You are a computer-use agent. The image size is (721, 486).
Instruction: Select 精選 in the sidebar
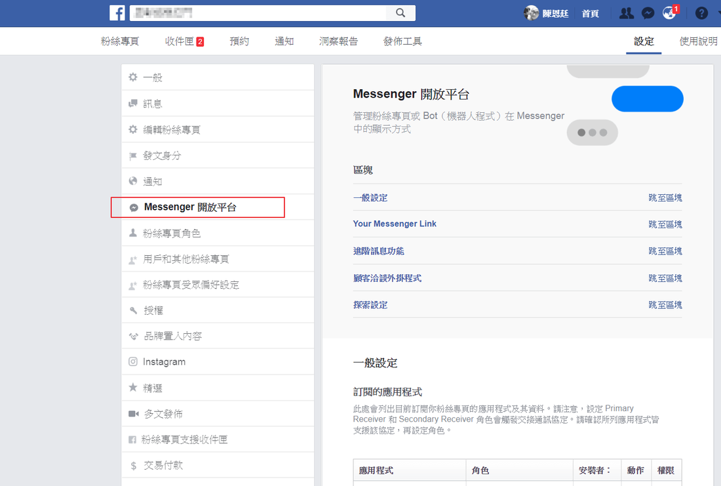pos(218,388)
